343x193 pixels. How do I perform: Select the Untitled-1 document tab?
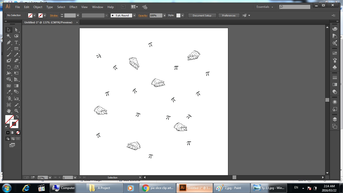[48, 22]
